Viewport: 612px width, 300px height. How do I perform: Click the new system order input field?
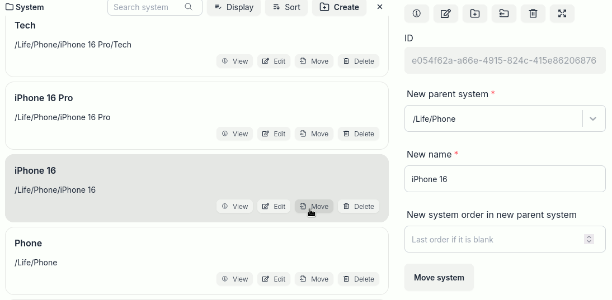pos(505,239)
